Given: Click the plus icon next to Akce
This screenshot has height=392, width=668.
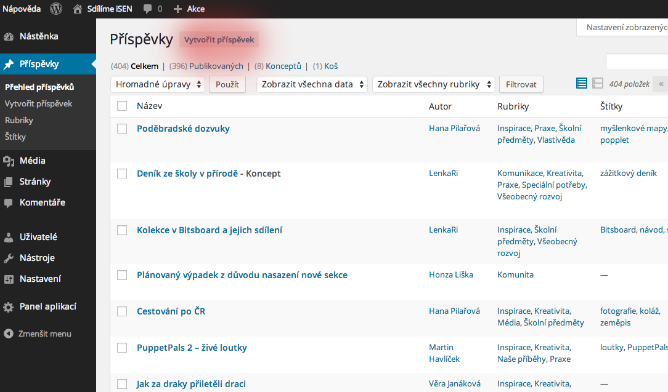Looking at the screenshot, I should coord(177,9).
